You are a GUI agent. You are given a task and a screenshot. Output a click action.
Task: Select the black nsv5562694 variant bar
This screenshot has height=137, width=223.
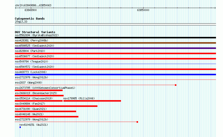(x=115, y=38)
